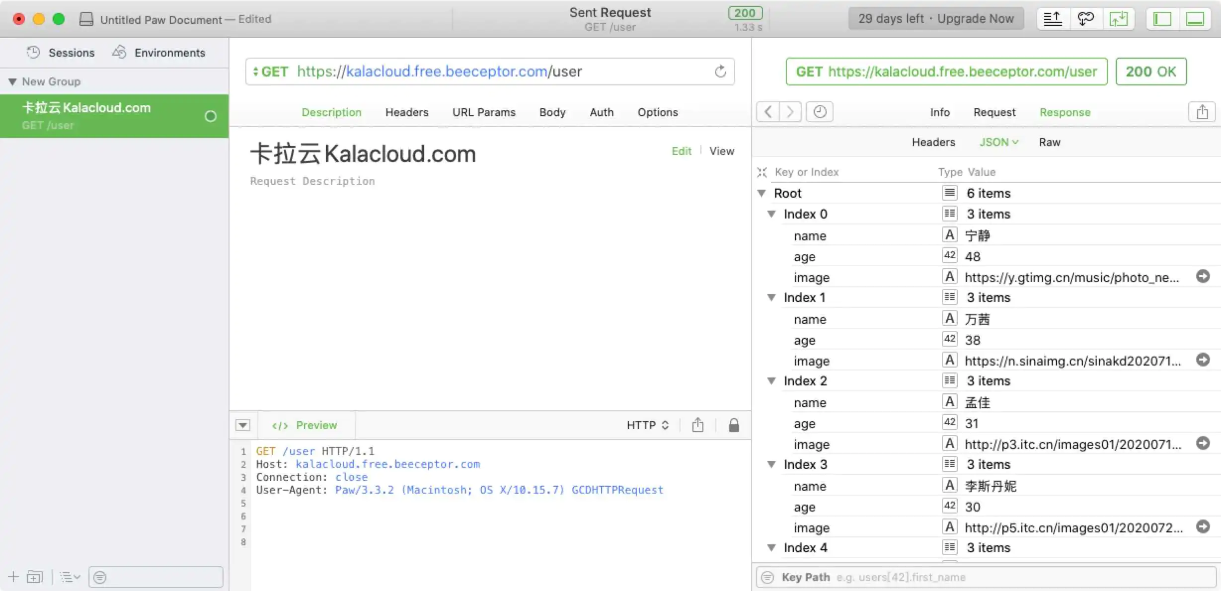Toggle the preview pane collapse button
The height and width of the screenshot is (591, 1221).
click(x=242, y=425)
